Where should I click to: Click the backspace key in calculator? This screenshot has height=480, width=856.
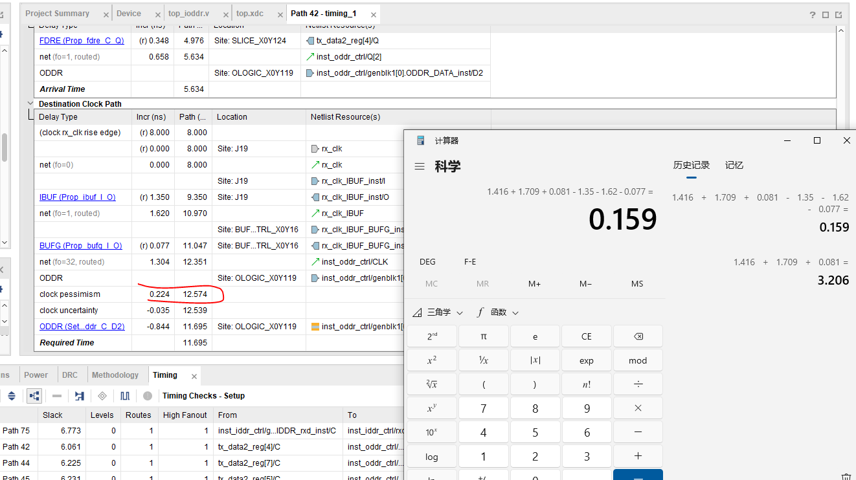638,336
